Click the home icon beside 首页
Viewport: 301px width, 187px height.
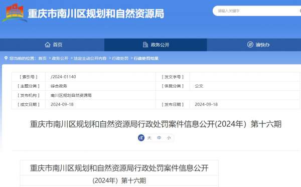click(48, 45)
